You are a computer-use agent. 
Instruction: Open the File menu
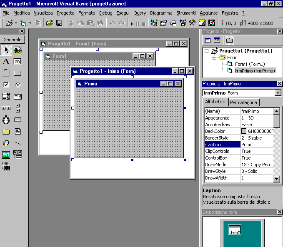(x=6, y=13)
